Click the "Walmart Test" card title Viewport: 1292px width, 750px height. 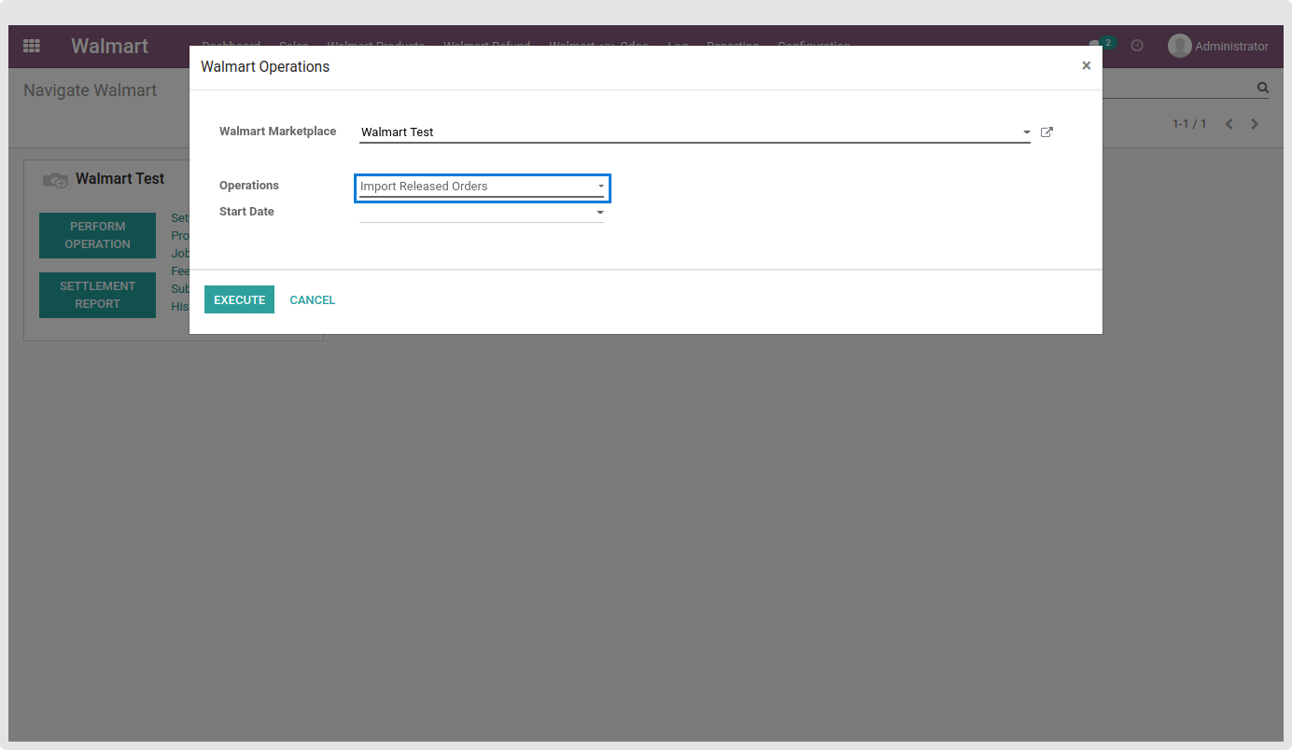click(119, 178)
